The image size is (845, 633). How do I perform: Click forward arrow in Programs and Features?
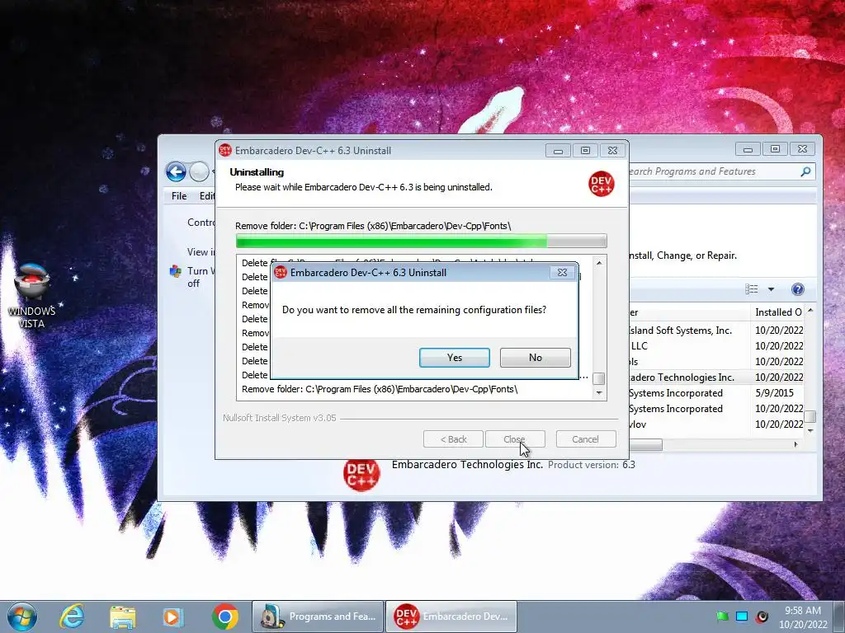click(x=199, y=171)
